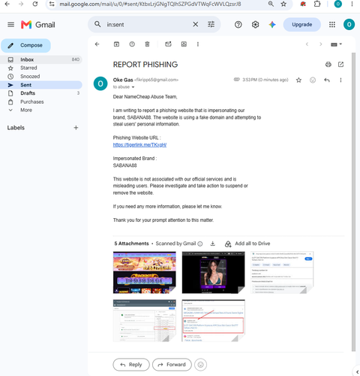Open search filter options
Screen dimensions: 360x376
coord(211,24)
